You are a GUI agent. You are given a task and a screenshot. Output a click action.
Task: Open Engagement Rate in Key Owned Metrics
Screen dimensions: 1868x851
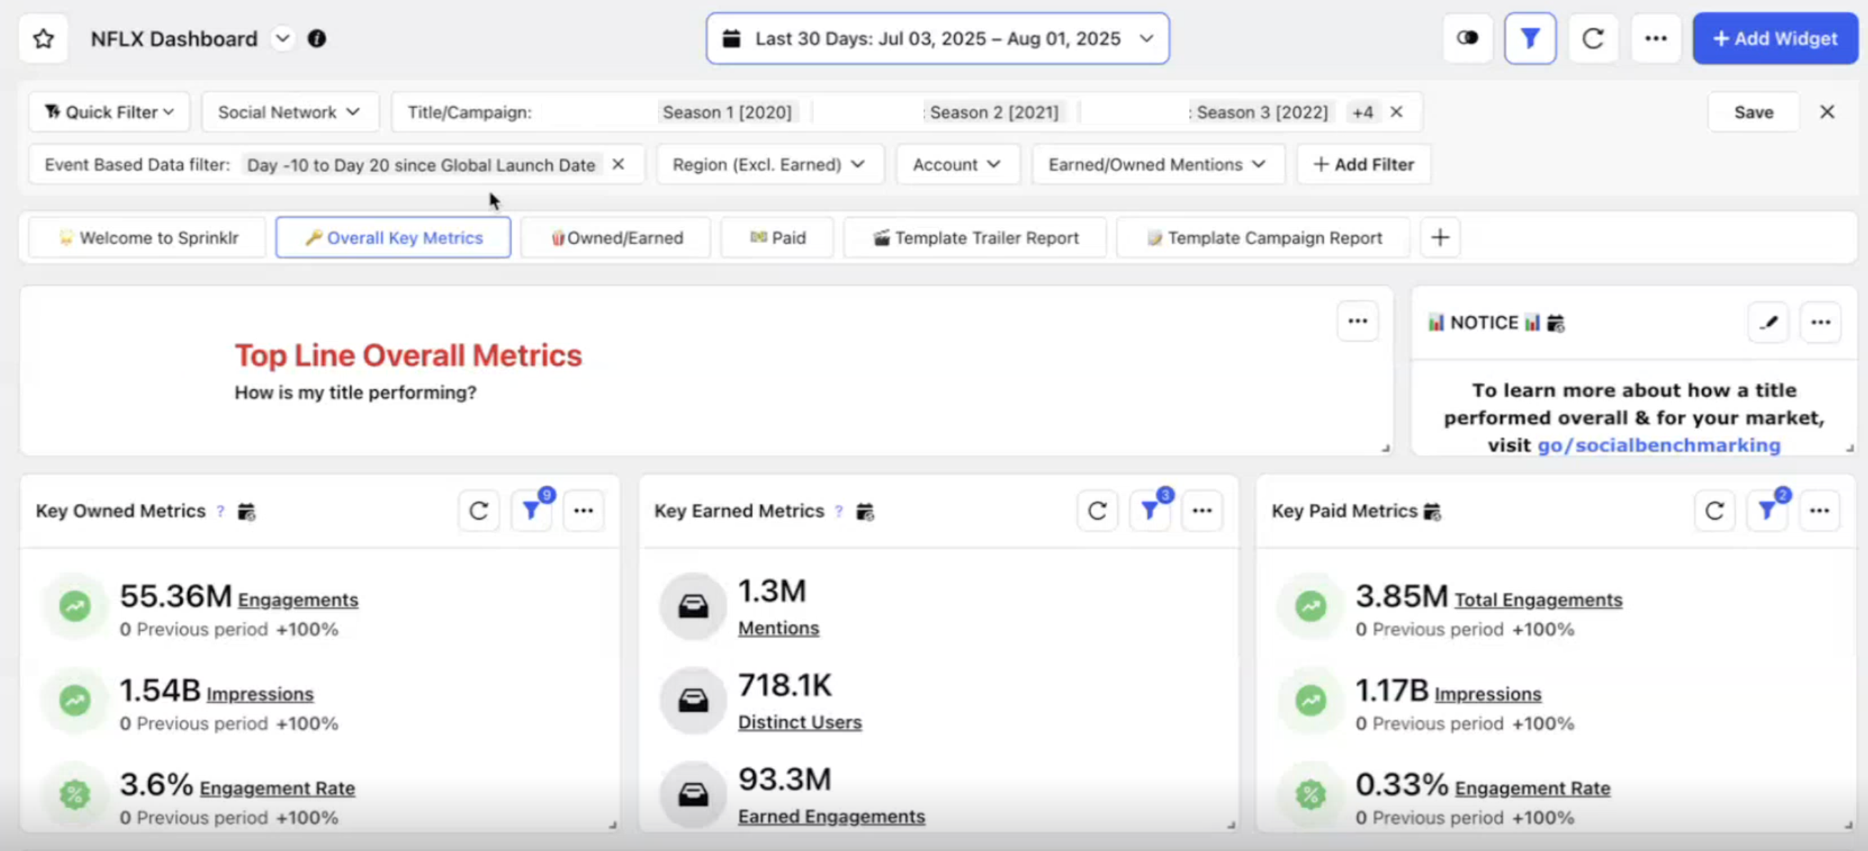click(278, 789)
